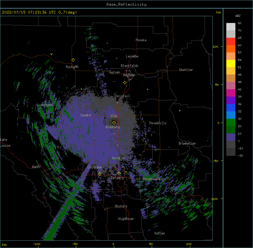Click the yellow diamond marker above Calgary label
The image size is (253, 248).
(x=119, y=173)
